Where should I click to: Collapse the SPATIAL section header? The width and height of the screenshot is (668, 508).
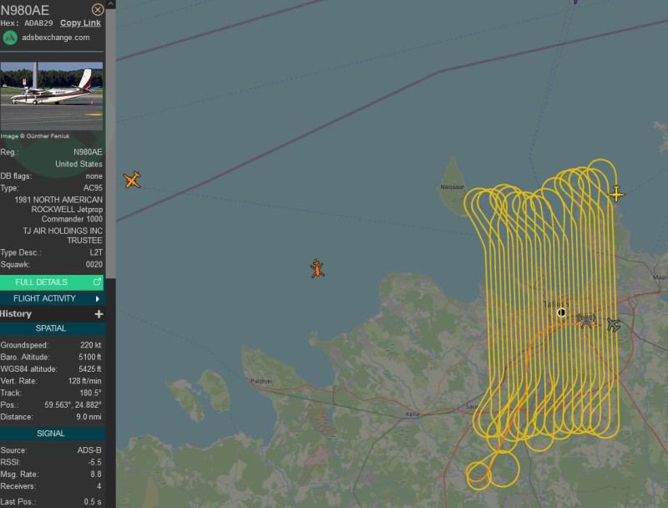53,328
